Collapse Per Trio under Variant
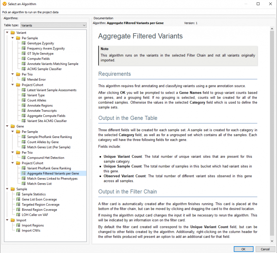Image resolution: width=277 pixels, height=253 pixels. point(12,74)
